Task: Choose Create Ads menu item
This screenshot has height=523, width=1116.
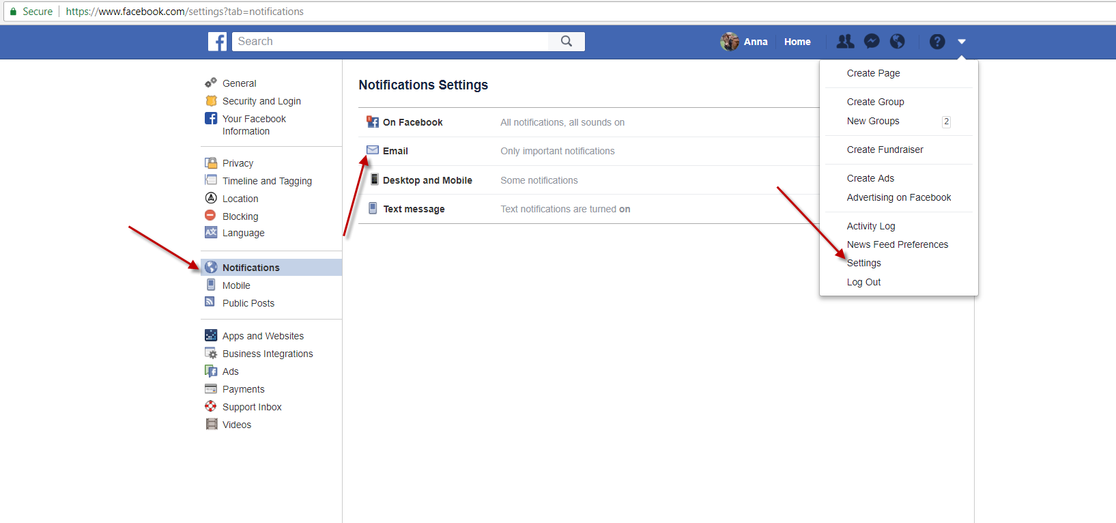Action: [x=870, y=178]
